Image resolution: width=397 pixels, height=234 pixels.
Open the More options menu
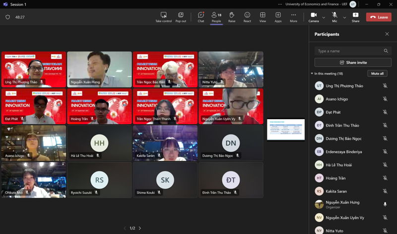point(293,17)
